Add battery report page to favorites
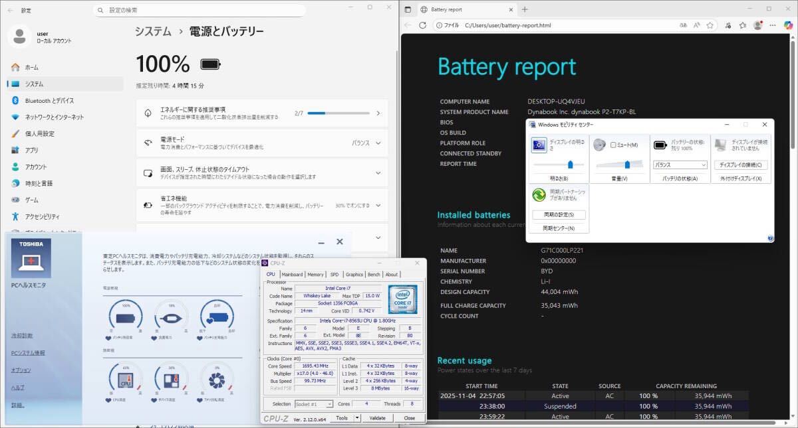798x428 pixels. (x=710, y=25)
